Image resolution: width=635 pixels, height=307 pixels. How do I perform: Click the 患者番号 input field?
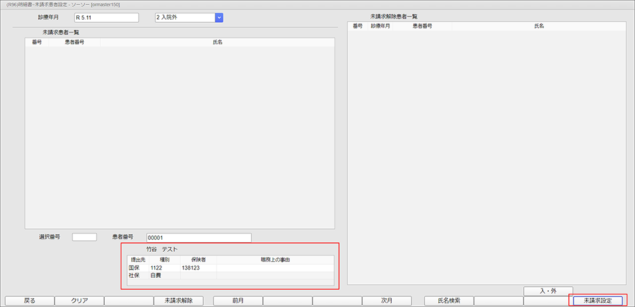(199, 237)
